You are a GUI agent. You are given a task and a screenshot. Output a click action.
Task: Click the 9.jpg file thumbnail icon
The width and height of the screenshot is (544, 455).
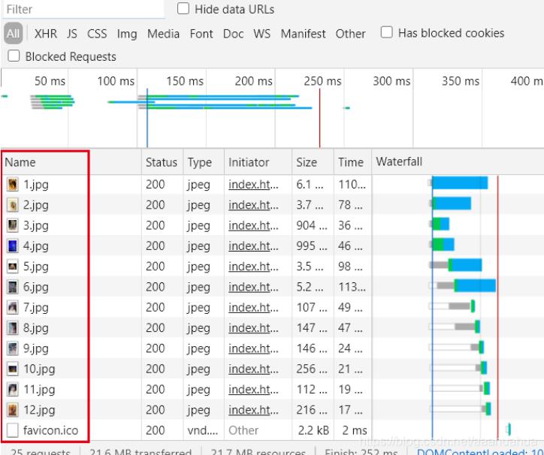[12, 348]
